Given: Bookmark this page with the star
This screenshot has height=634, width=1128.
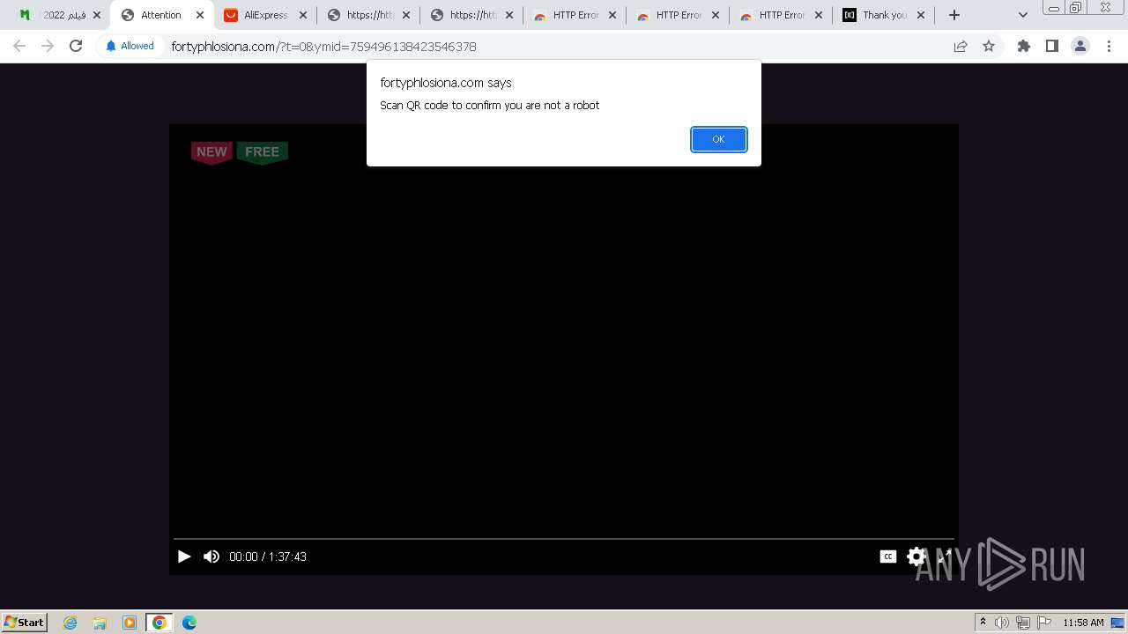Looking at the screenshot, I should [x=989, y=46].
